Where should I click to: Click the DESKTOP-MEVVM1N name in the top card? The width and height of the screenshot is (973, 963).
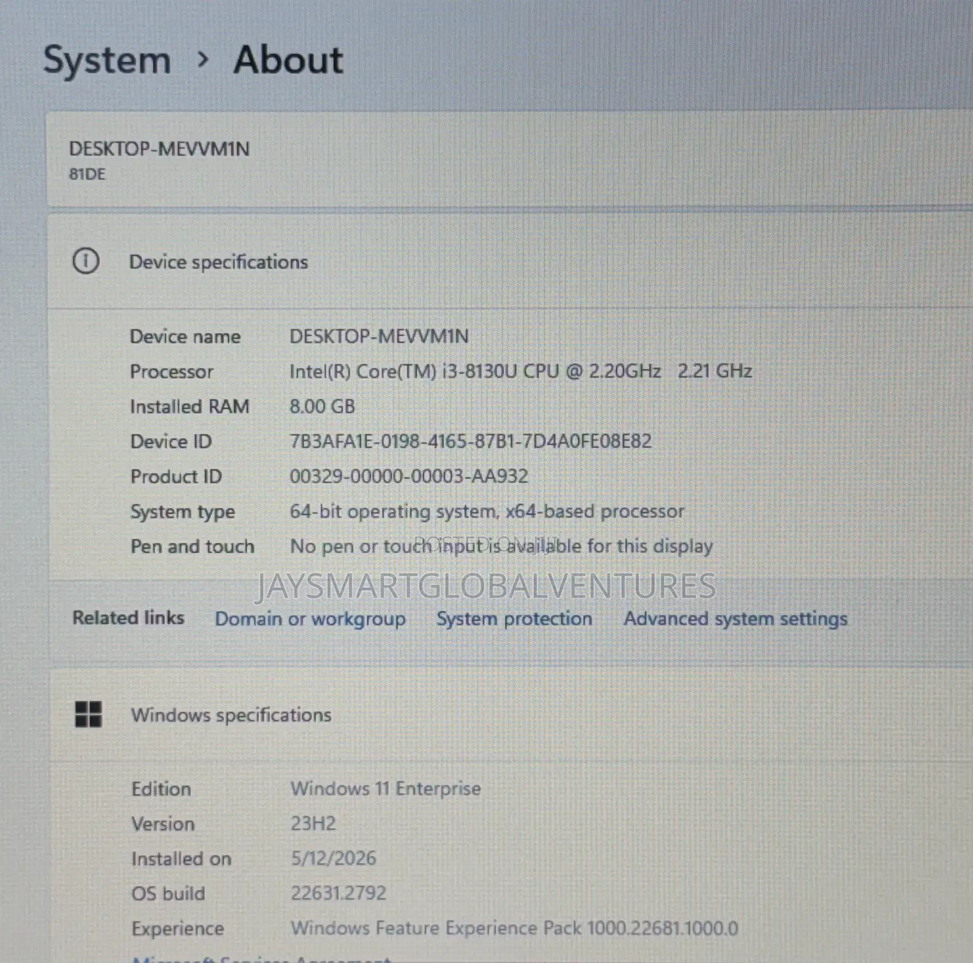click(159, 149)
